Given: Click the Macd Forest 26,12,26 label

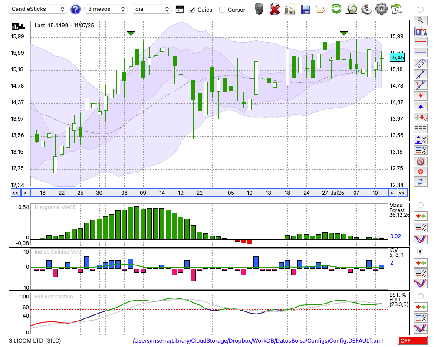Looking at the screenshot, I should pyautogui.click(x=399, y=210).
